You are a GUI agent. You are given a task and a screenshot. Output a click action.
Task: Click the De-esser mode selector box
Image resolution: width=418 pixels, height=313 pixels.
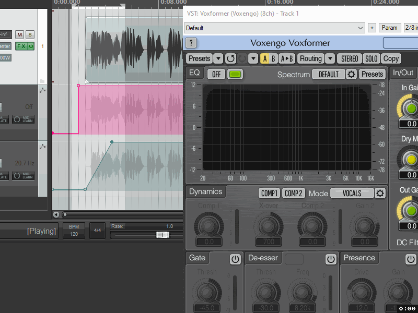click(x=294, y=259)
